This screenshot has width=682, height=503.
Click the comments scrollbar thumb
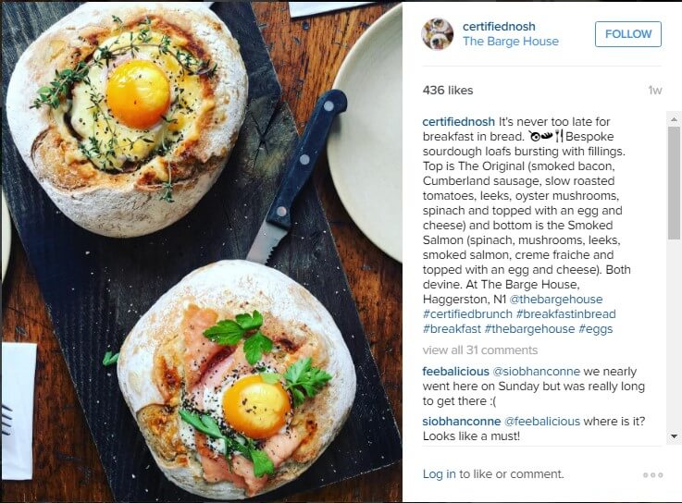[674, 182]
